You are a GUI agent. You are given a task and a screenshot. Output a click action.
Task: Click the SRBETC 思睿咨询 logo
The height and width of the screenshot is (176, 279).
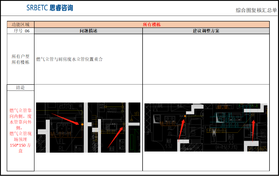pyautogui.click(x=50, y=8)
